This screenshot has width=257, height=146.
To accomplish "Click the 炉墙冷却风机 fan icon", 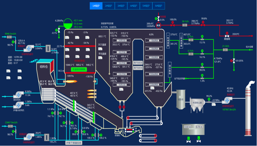I will 18,105.
